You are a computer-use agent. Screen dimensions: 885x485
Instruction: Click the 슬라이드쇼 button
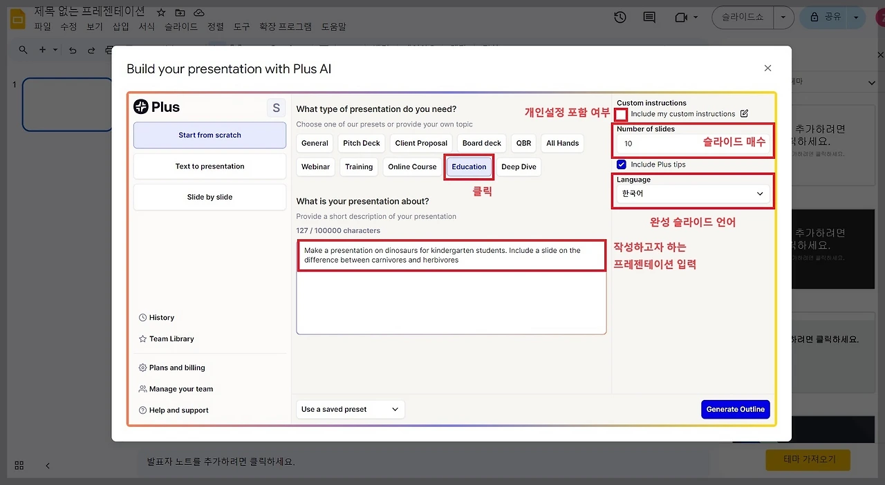point(743,17)
